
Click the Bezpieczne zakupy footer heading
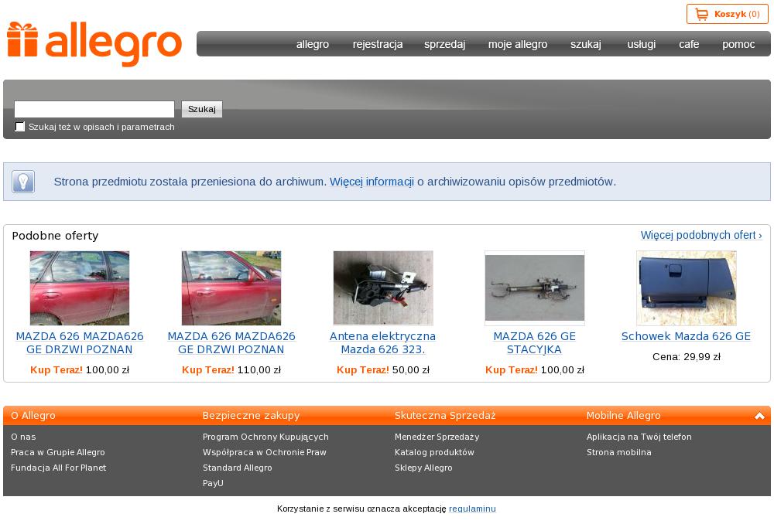tap(252, 416)
